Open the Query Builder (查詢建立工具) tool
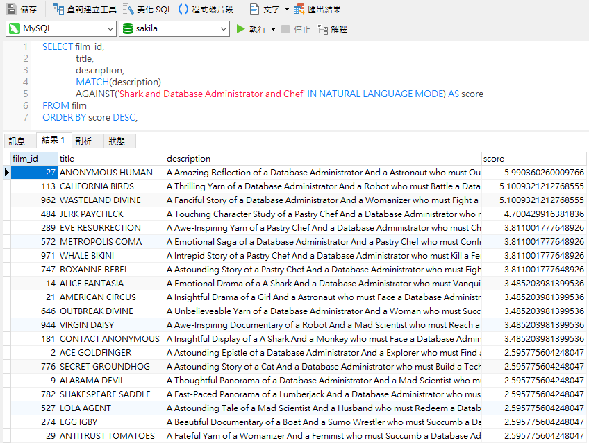 (x=59, y=9)
